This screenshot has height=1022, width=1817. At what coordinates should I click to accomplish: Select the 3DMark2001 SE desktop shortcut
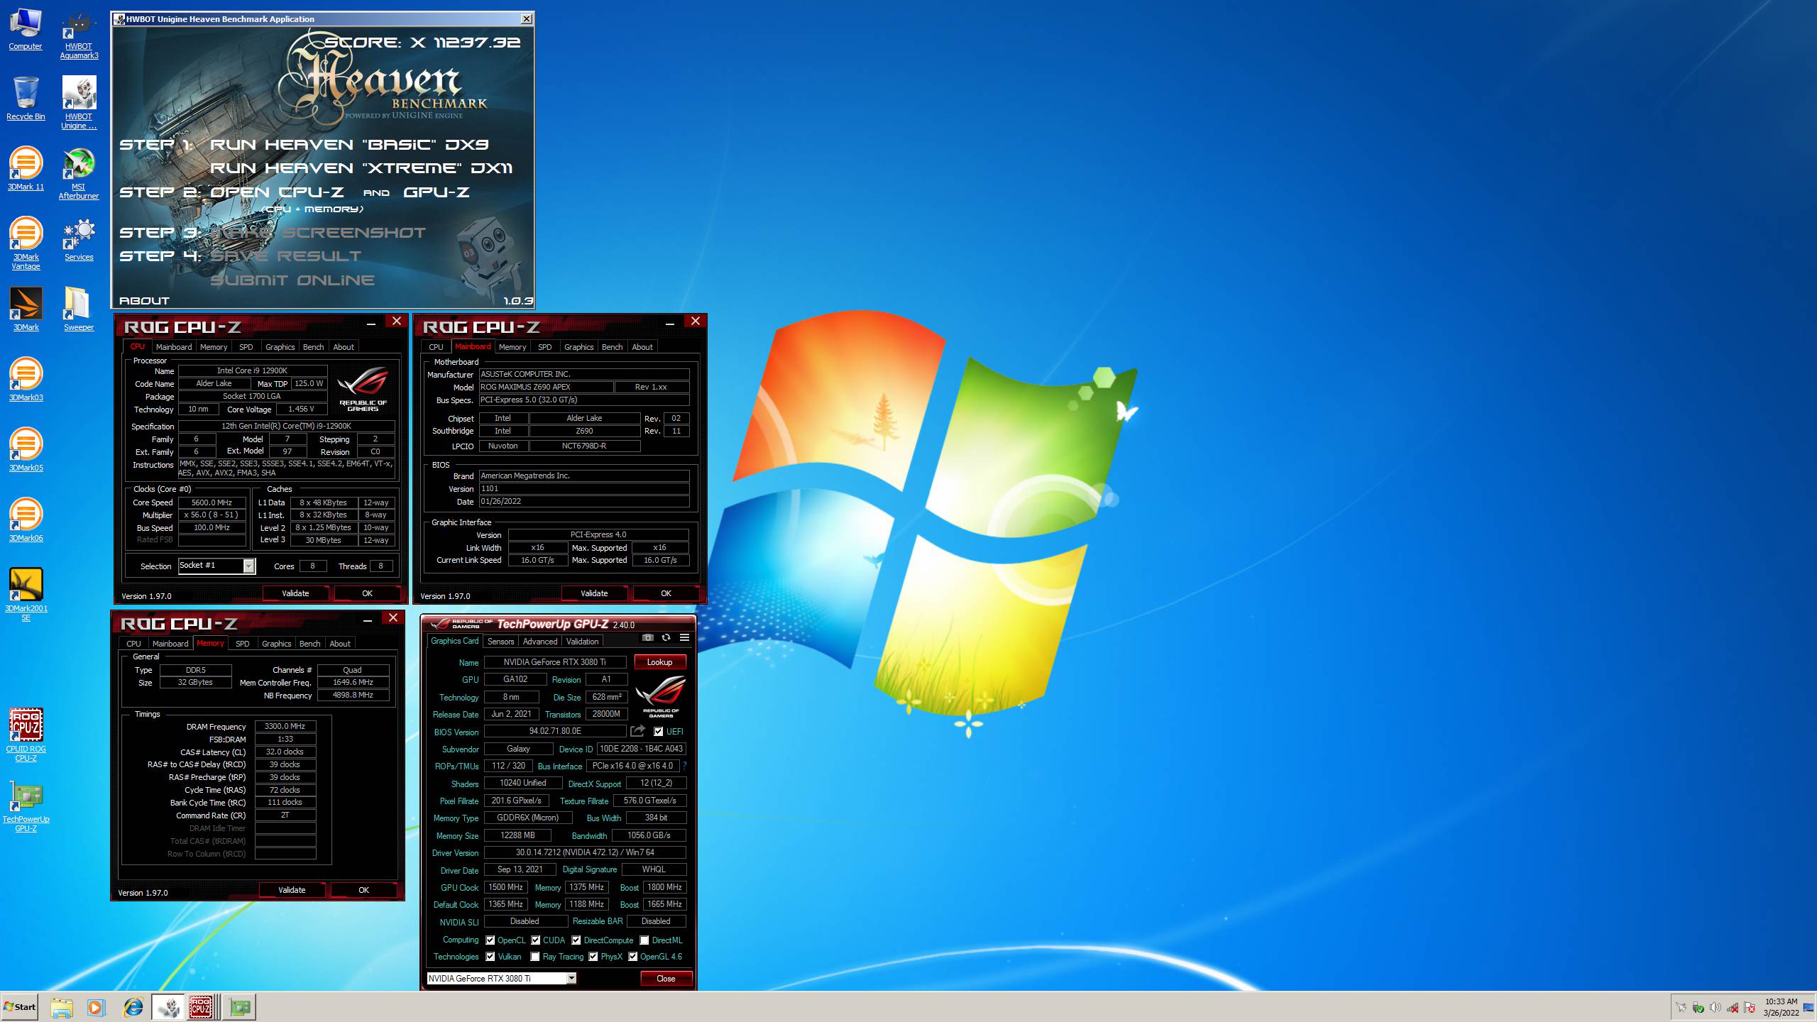pyautogui.click(x=26, y=595)
